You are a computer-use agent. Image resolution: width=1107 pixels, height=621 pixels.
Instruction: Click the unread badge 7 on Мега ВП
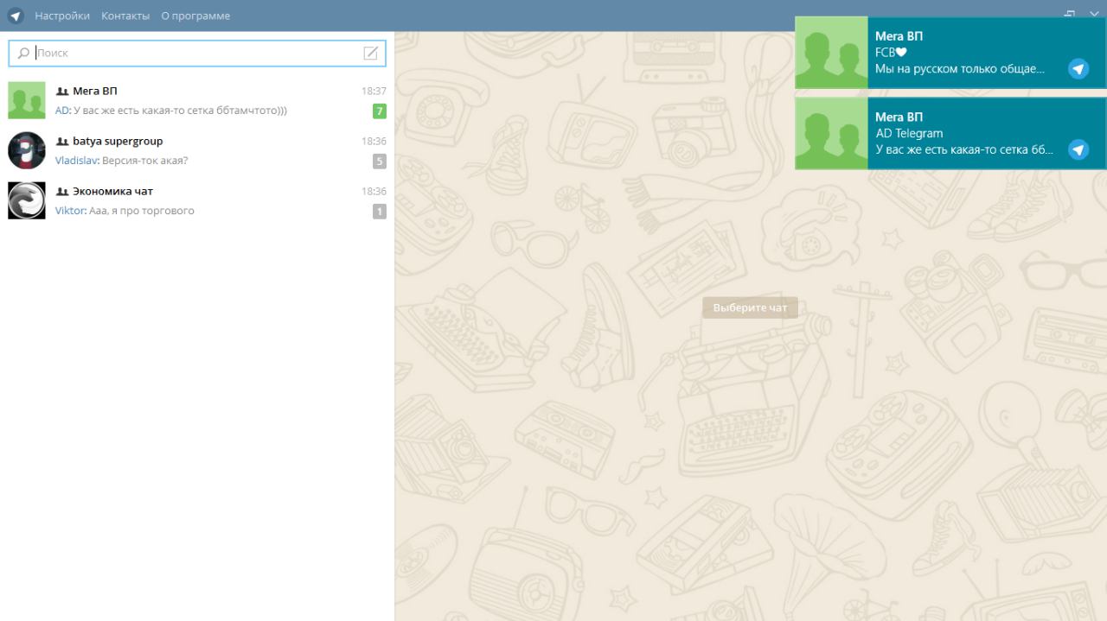(x=380, y=111)
